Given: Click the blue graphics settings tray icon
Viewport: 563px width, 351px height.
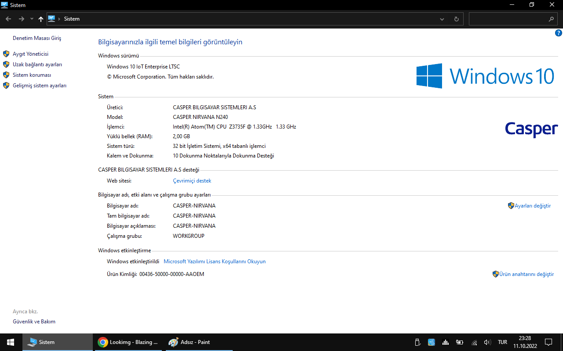Looking at the screenshot, I should 431,342.
